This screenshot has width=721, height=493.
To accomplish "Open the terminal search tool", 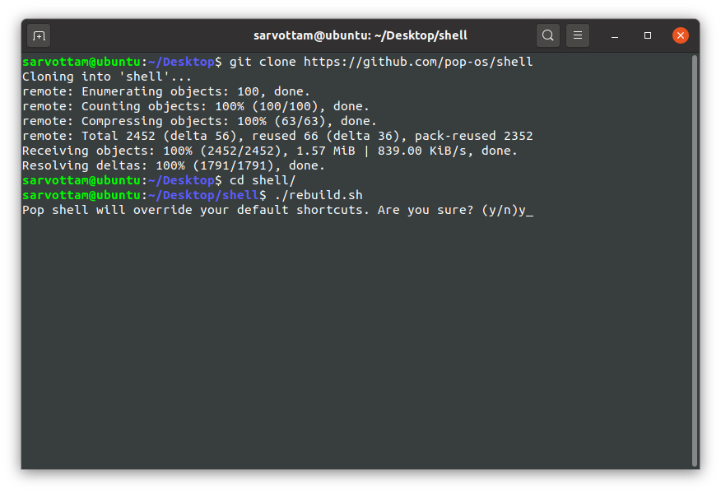I will tap(547, 35).
